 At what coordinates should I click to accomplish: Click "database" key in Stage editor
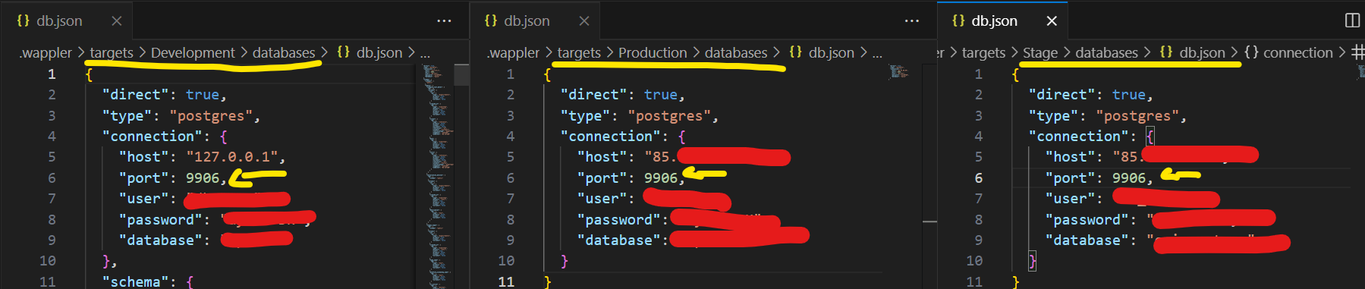click(x=1087, y=240)
